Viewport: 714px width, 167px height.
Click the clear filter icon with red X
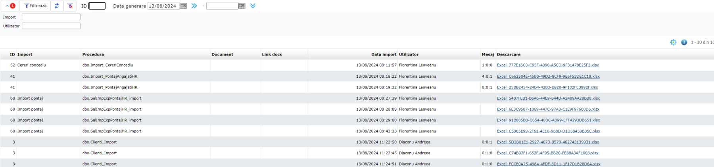pyautogui.click(x=70, y=6)
